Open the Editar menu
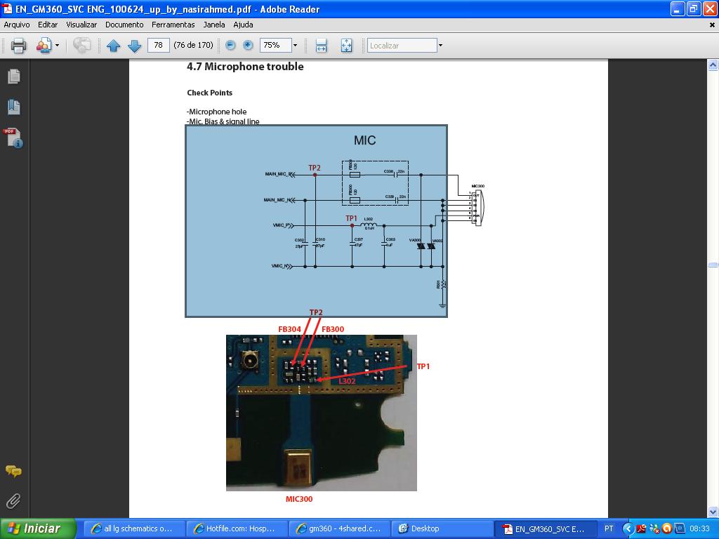 click(x=48, y=25)
